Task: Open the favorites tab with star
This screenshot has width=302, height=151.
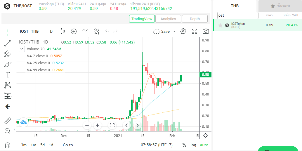Action: [280, 6]
